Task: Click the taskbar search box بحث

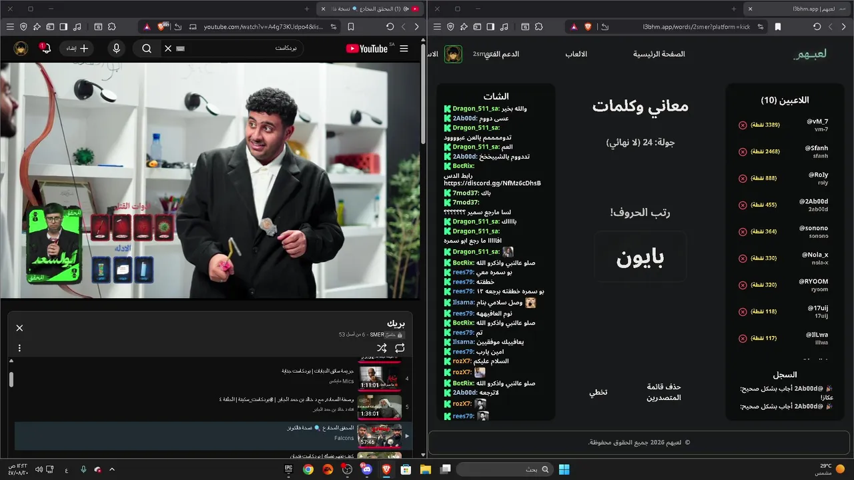Action: tap(505, 469)
